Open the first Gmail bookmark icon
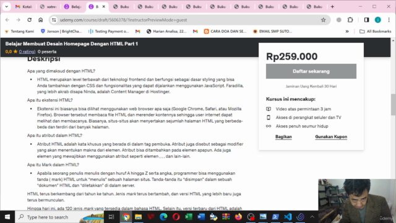 [137, 32]
